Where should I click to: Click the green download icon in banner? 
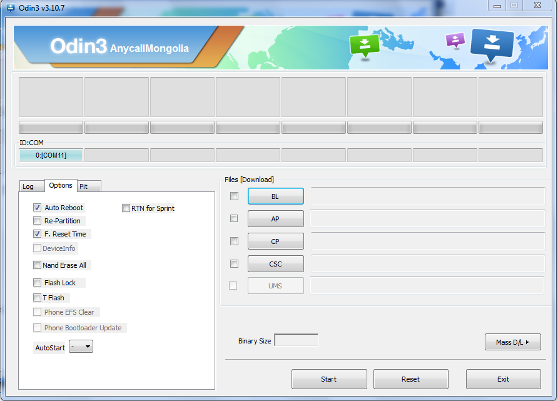click(x=365, y=46)
